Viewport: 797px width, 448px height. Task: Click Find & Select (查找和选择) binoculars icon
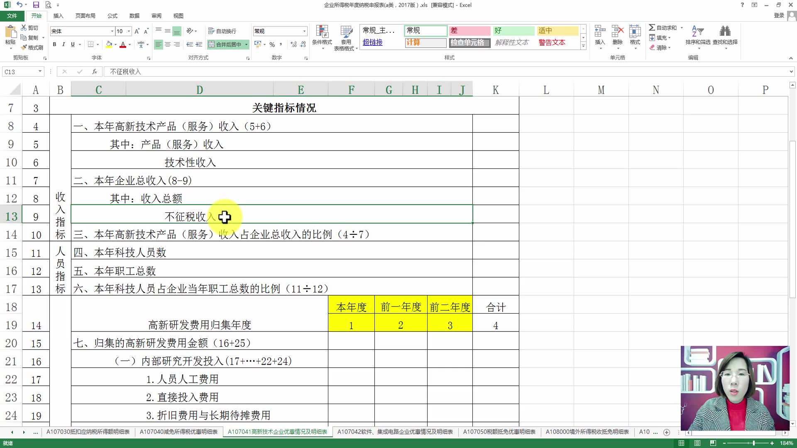726,37
